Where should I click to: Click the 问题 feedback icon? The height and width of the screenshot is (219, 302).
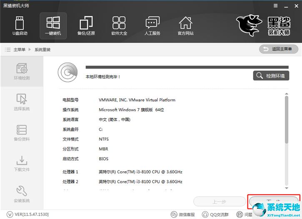pyautogui.click(x=240, y=214)
